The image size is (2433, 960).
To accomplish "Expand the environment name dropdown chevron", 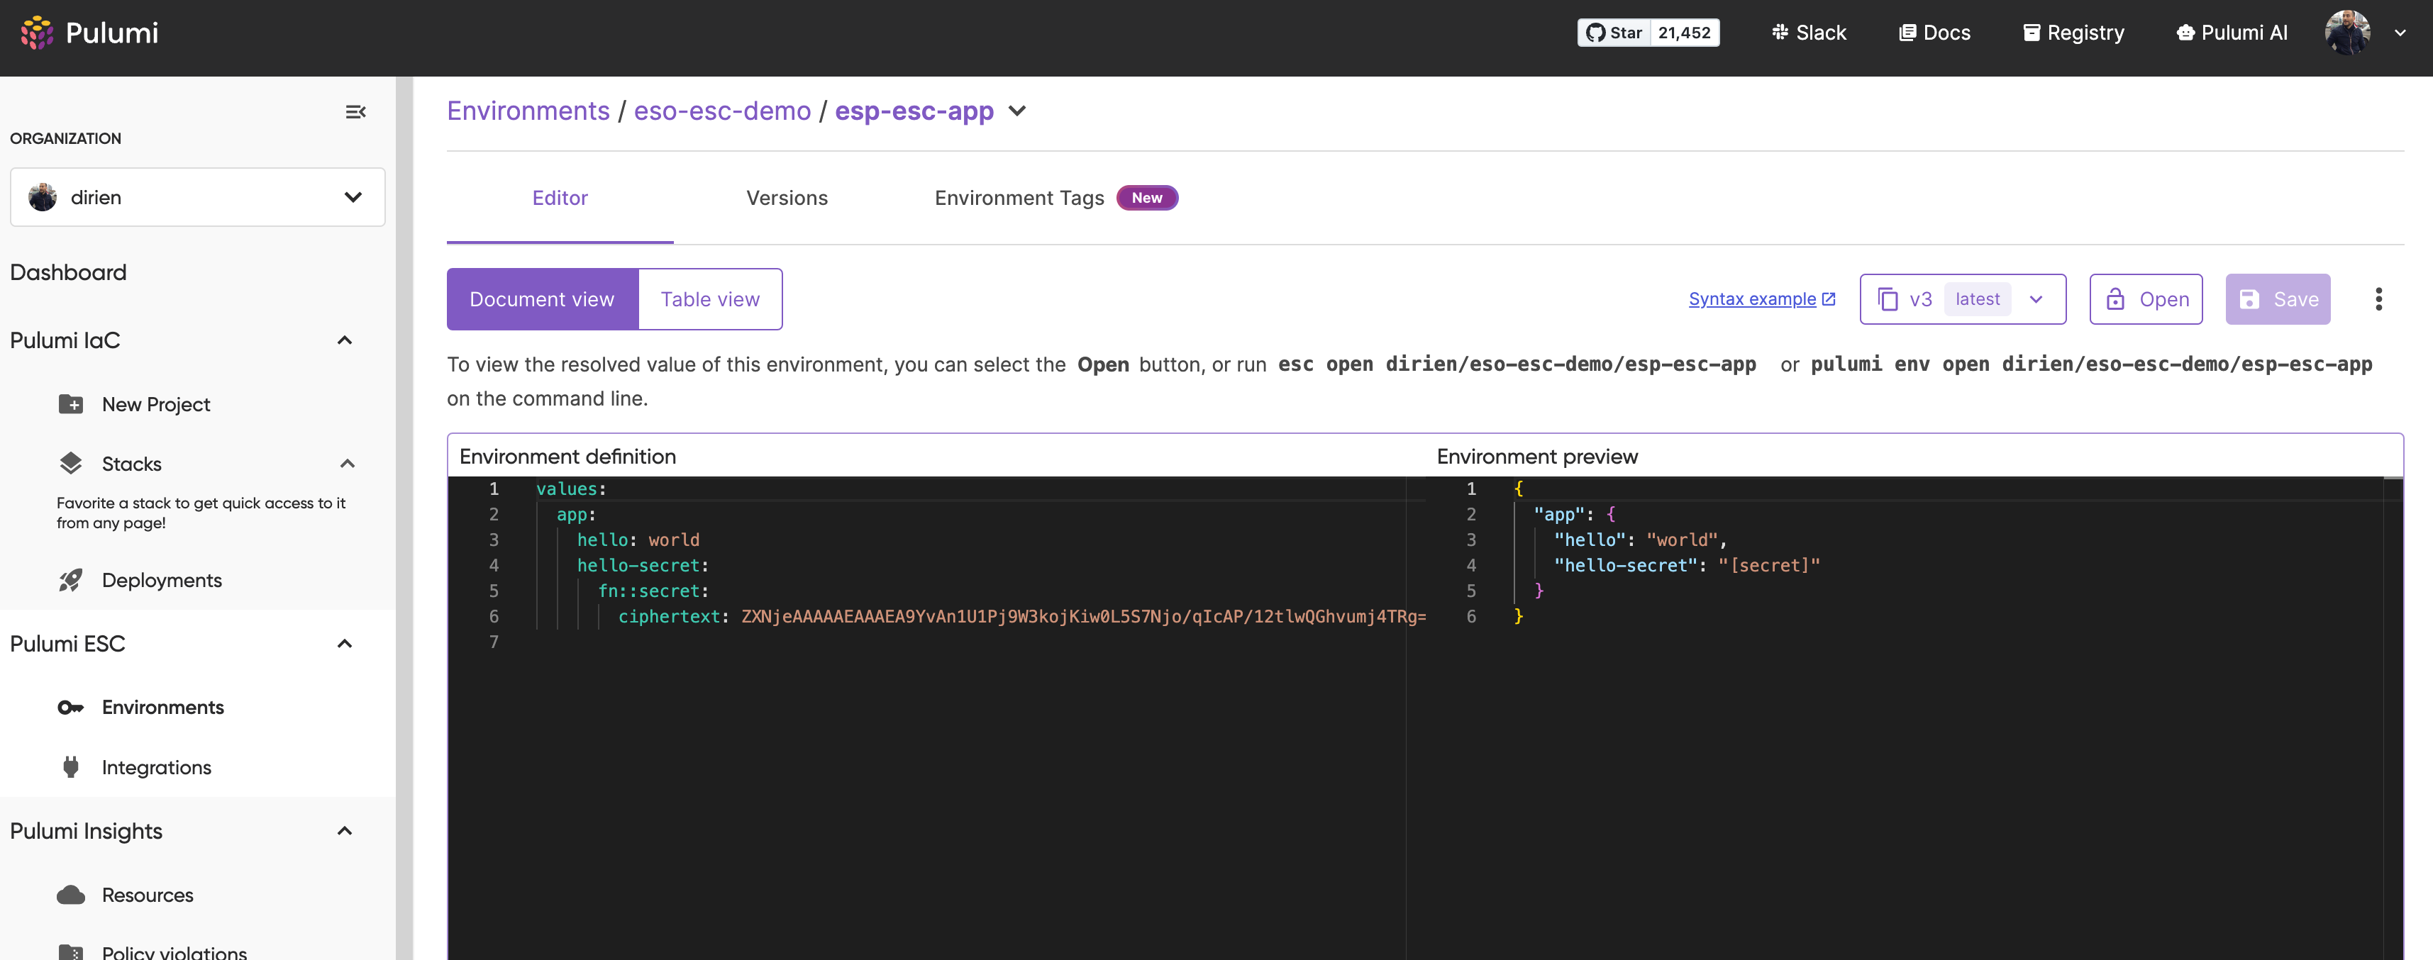I will pyautogui.click(x=1017, y=111).
